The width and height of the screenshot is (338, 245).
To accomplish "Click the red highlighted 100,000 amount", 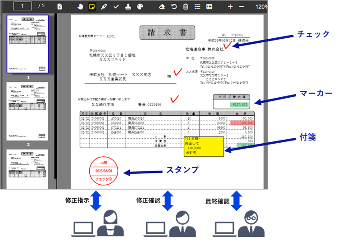I will [242, 123].
